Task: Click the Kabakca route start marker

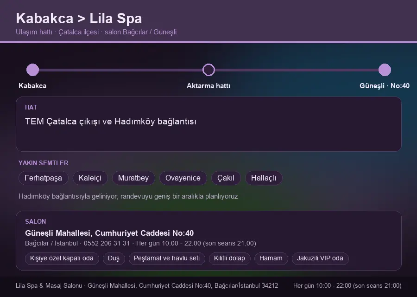Action: (33, 70)
